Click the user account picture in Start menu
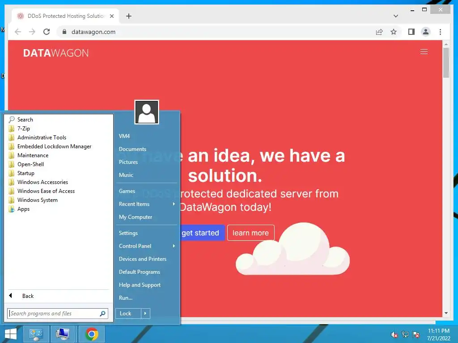458x343 pixels. [x=147, y=112]
